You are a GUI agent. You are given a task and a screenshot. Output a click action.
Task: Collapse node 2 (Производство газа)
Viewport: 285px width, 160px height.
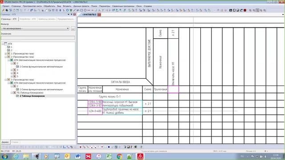pos(6,57)
